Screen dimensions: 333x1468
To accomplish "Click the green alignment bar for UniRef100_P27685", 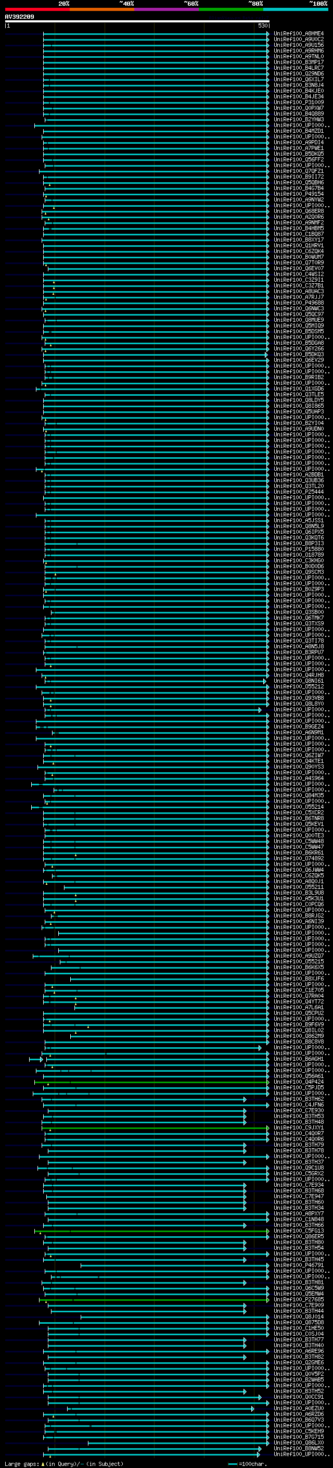I will pos(153,1299).
